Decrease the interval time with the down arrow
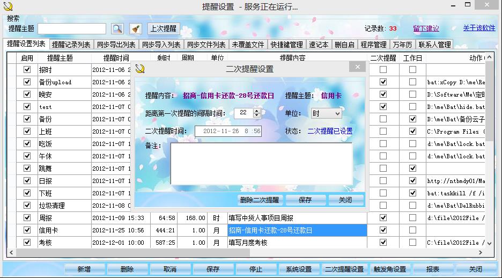502x278 pixels. coord(256,115)
